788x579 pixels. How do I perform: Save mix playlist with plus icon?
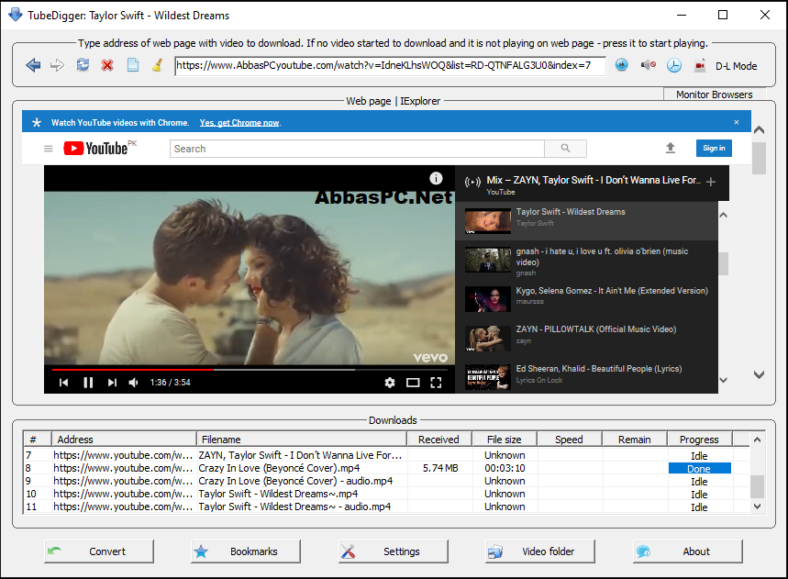pos(711,182)
